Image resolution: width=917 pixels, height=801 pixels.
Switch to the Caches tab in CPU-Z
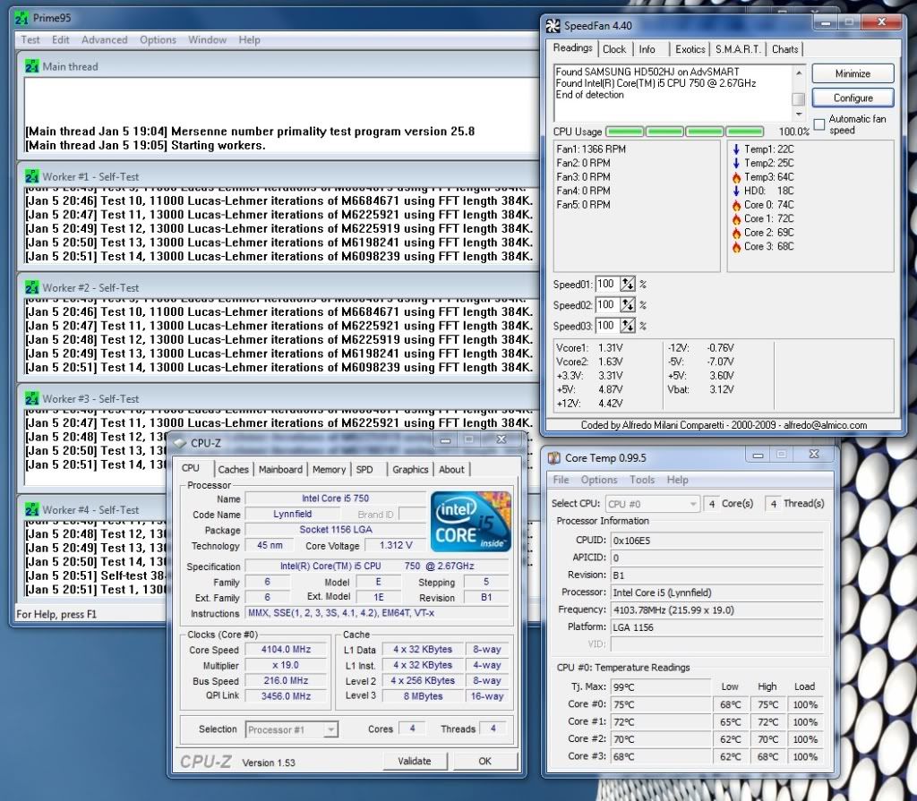pos(234,470)
